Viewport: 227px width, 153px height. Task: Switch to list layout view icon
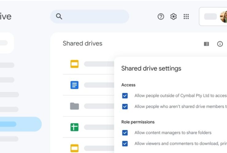point(206,44)
